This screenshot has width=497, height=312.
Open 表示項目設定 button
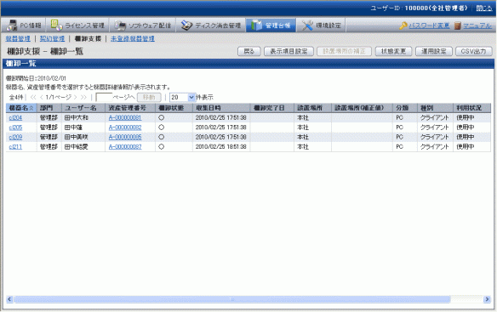coord(288,51)
